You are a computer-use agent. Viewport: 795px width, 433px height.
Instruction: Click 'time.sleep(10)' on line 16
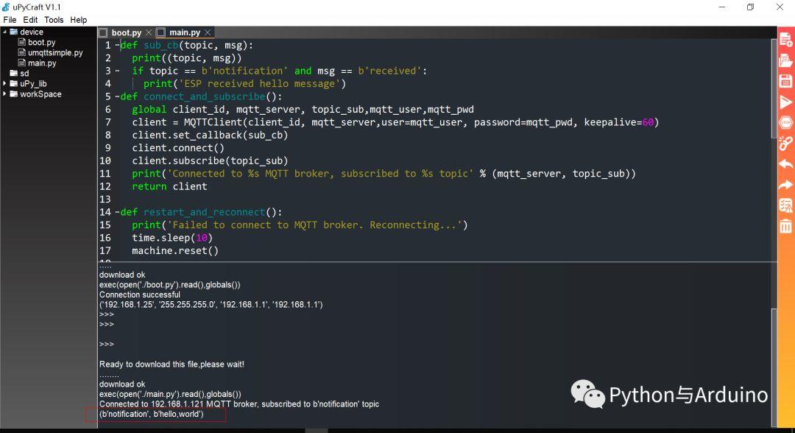[172, 238]
